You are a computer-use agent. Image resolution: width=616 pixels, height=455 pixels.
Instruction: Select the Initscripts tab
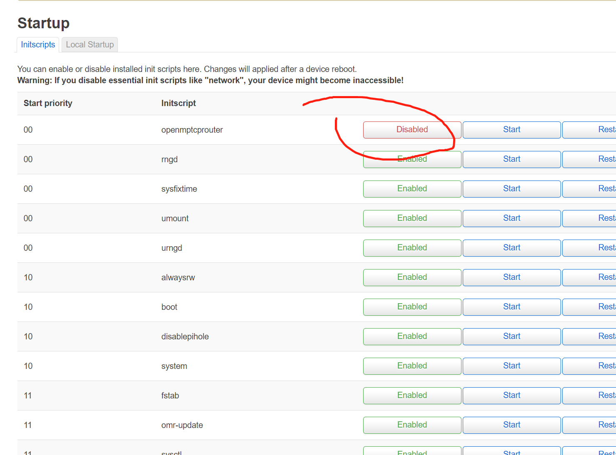click(x=38, y=45)
